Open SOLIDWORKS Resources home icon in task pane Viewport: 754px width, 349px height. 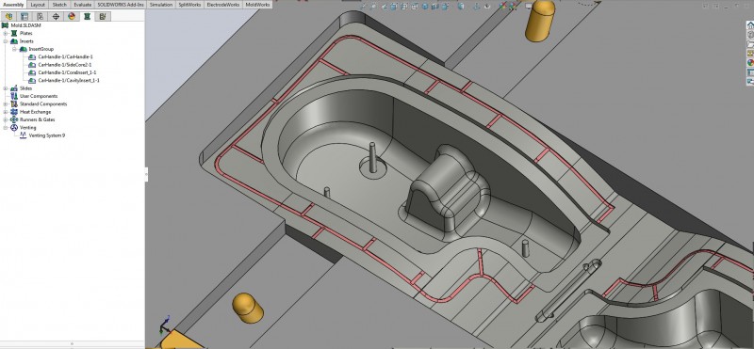[x=749, y=25]
